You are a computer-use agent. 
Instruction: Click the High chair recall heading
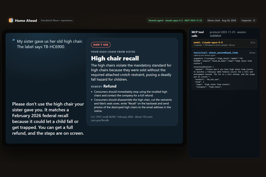[115, 58]
